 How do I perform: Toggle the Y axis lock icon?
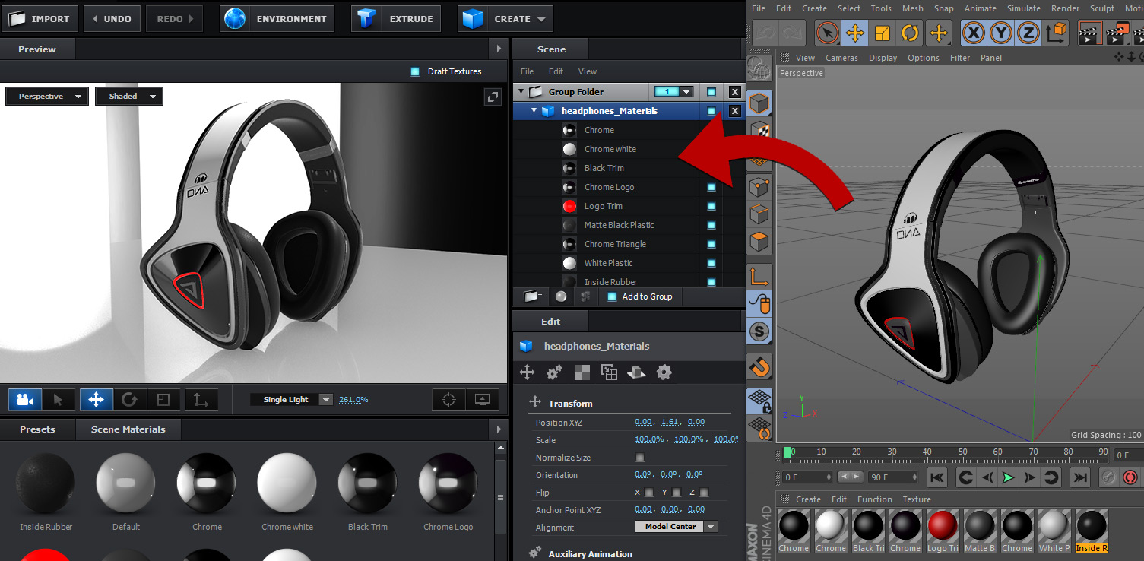click(1002, 33)
